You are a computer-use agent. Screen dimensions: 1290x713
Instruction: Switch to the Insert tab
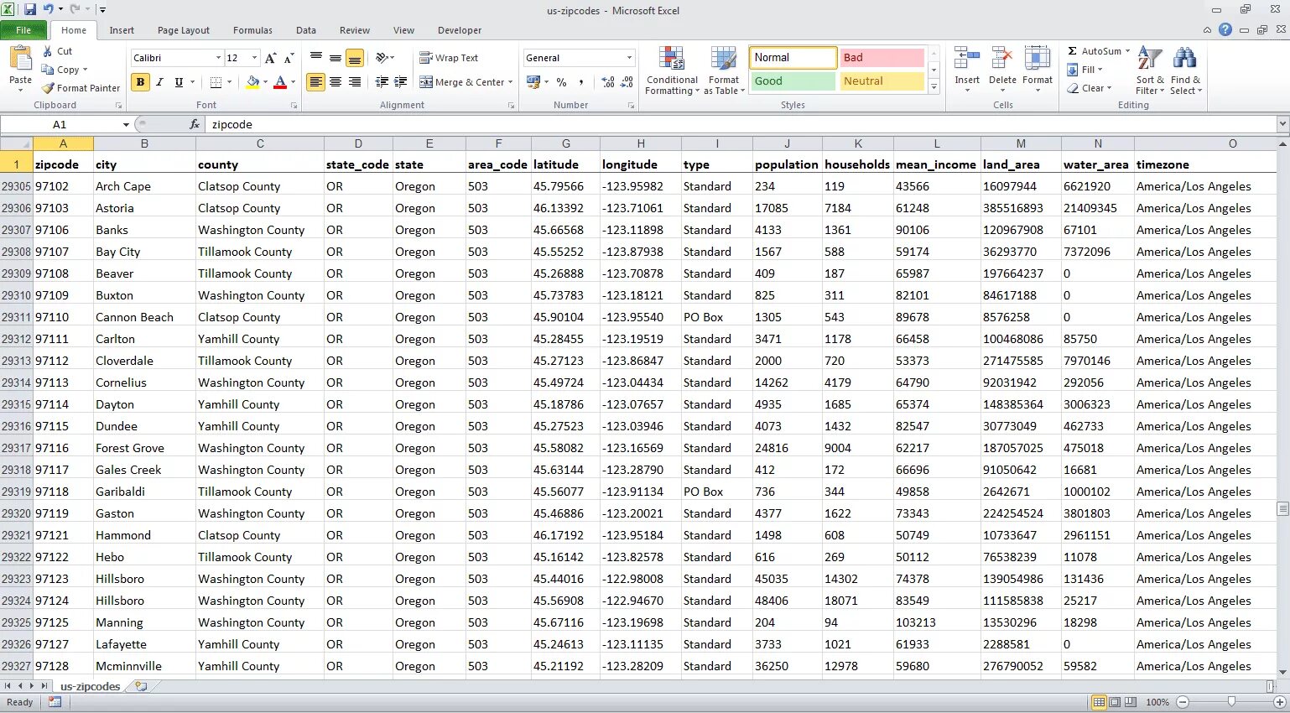(x=122, y=30)
